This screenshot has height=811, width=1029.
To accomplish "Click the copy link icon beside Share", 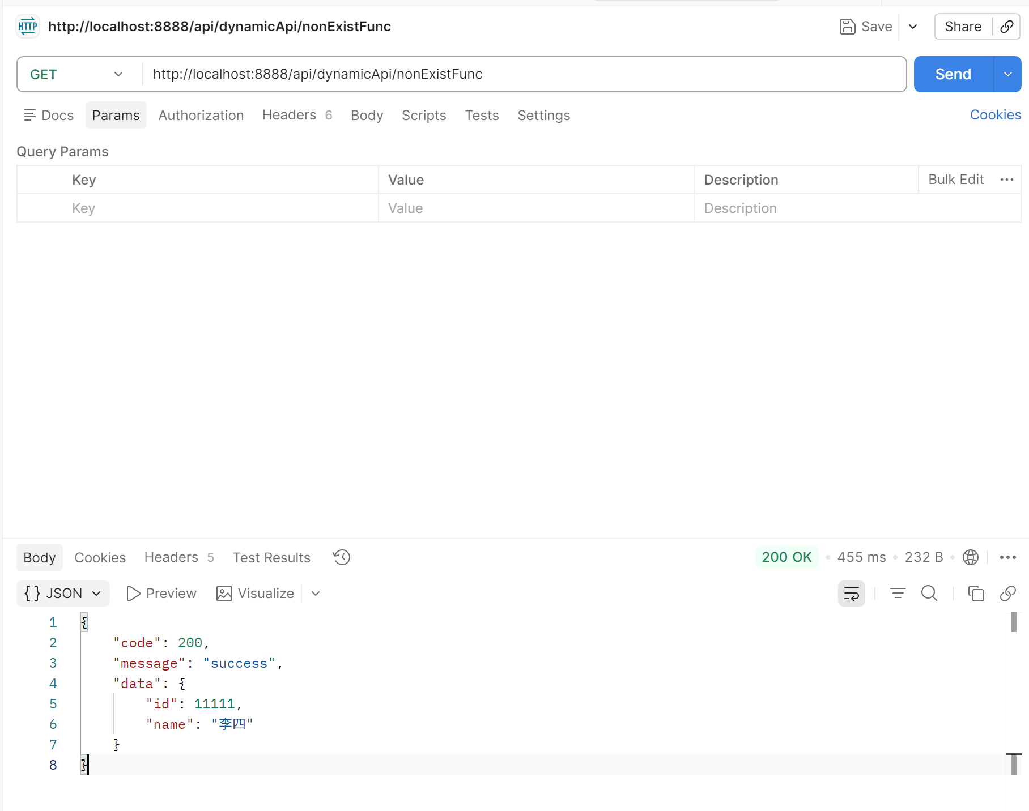I will pyautogui.click(x=1006, y=27).
